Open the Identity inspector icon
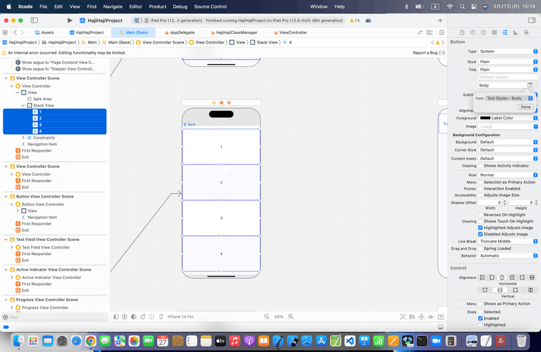The height and width of the screenshot is (352, 541). click(494, 32)
